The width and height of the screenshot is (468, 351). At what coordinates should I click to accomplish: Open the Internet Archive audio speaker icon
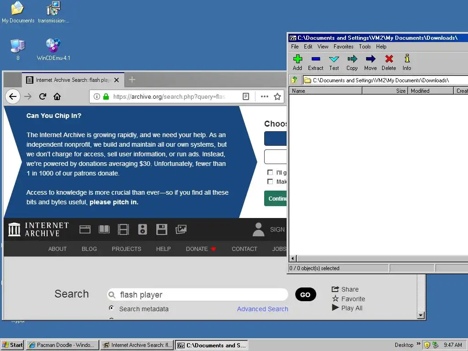(x=143, y=229)
